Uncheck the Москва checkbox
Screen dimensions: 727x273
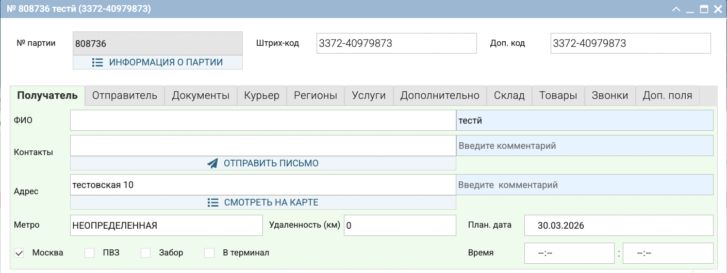(19, 253)
